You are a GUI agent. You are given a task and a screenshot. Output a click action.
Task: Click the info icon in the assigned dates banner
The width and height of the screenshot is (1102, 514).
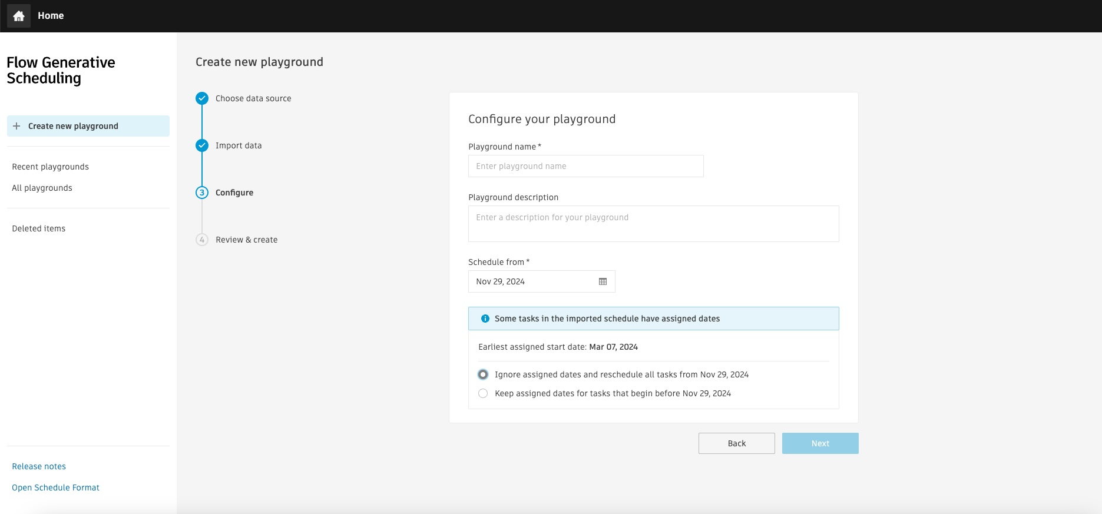485,319
